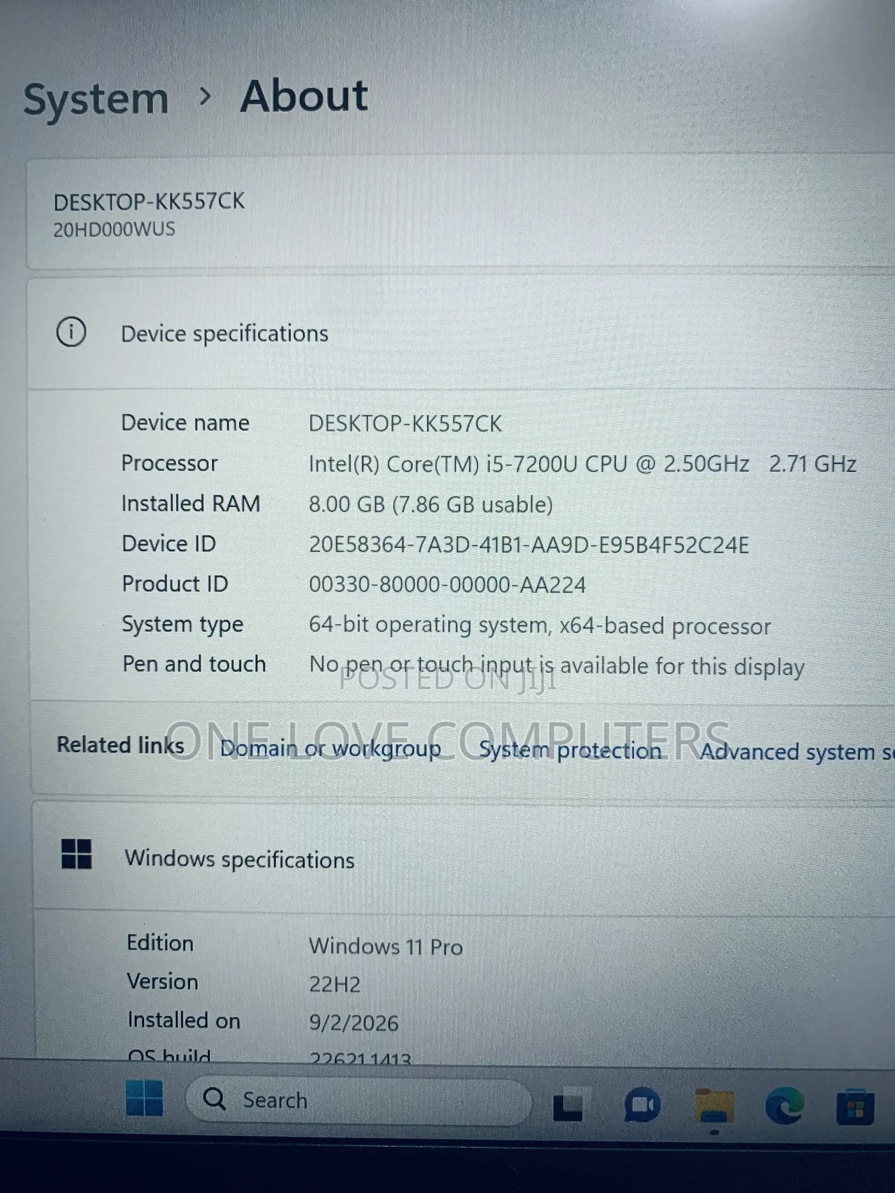Viewport: 895px width, 1193px height.
Task: Select the Windows 11 Pro edition value
Action: 385,946
